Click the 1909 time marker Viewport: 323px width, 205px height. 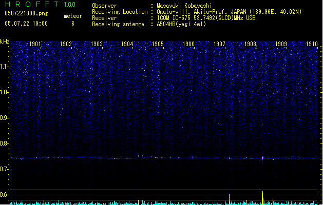pos(281,44)
